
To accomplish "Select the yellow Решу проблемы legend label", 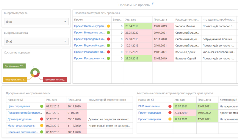I will click(x=15, y=80).
